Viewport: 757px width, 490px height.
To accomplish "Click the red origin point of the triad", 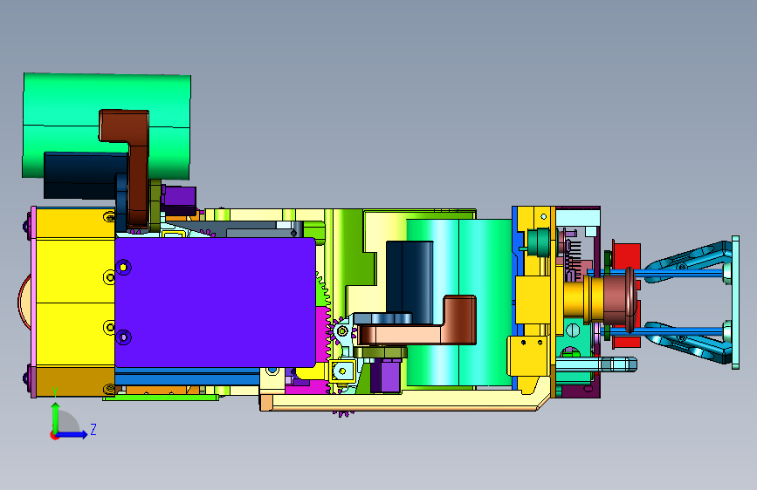I will tap(54, 435).
